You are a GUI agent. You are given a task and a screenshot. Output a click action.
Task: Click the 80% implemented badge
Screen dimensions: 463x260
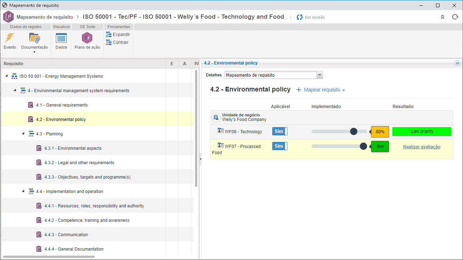tap(380, 132)
